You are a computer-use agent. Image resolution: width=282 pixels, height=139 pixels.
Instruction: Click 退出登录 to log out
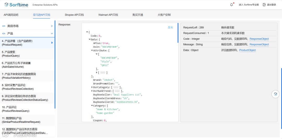click(271, 5)
